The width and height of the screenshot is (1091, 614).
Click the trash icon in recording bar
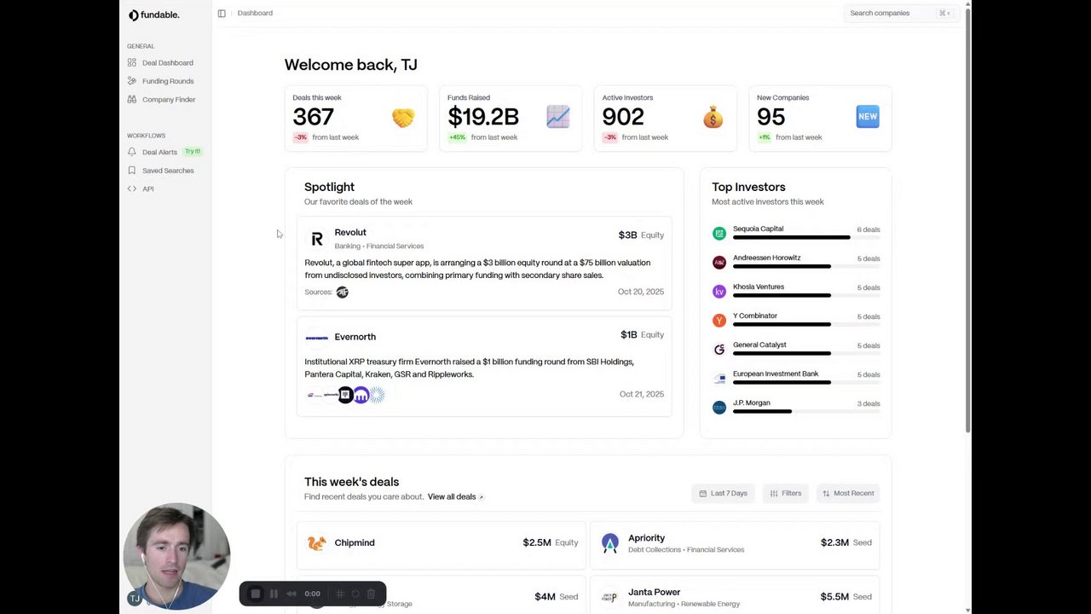point(371,594)
